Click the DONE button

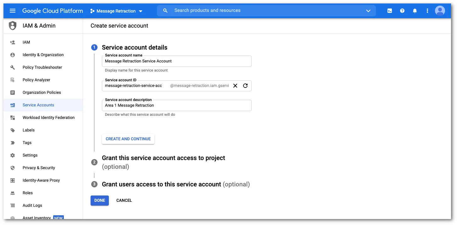click(x=100, y=200)
